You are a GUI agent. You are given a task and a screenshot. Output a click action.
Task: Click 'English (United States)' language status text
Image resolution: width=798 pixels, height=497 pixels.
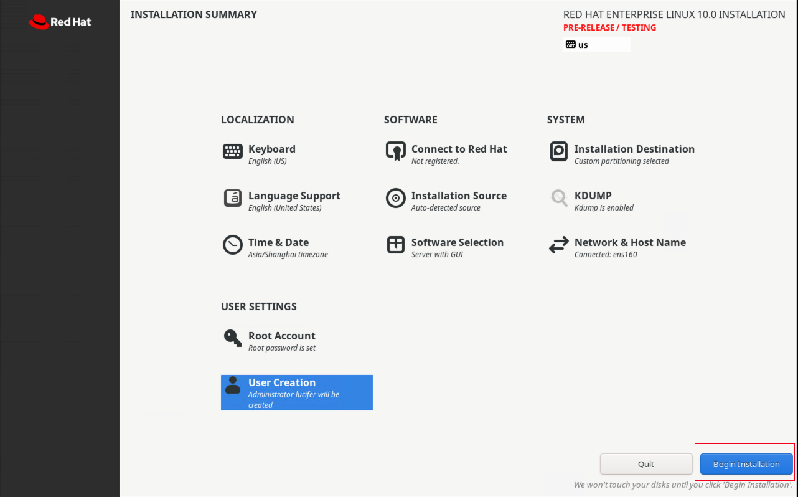pyautogui.click(x=285, y=208)
